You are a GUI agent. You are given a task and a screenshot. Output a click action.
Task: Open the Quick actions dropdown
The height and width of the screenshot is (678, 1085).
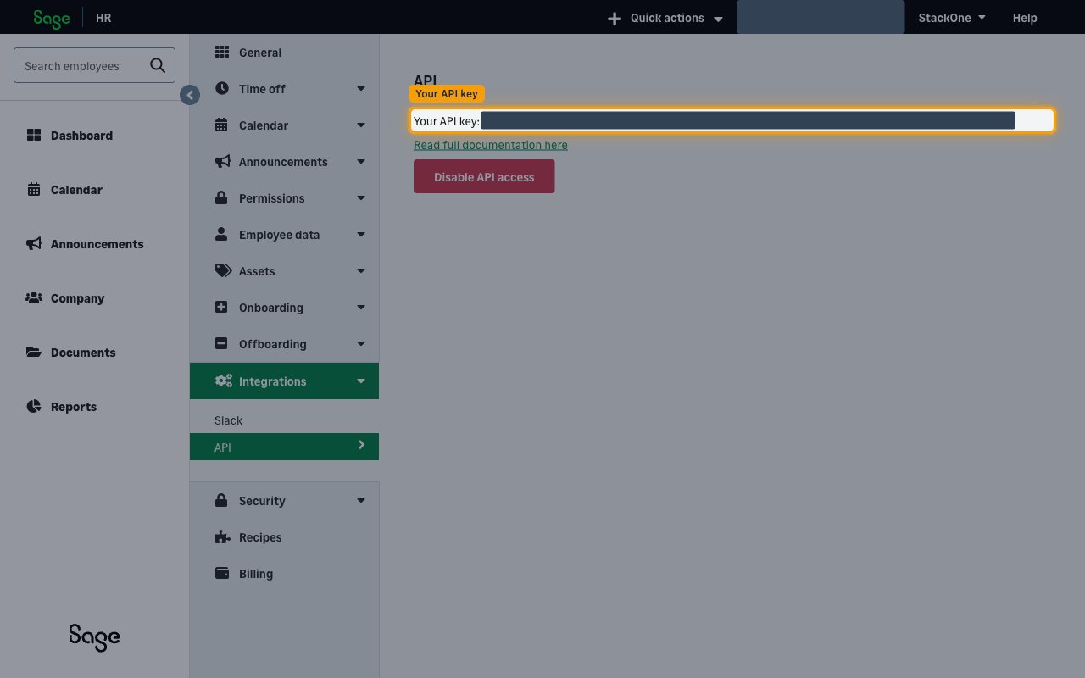coord(665,18)
